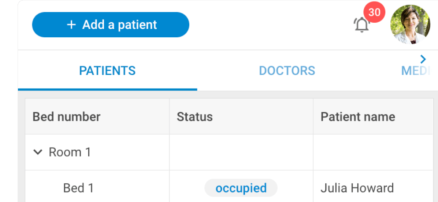The width and height of the screenshot is (438, 202).
Task: Click the blue underline beneath the PATIENTS tab
Action: pos(108,90)
